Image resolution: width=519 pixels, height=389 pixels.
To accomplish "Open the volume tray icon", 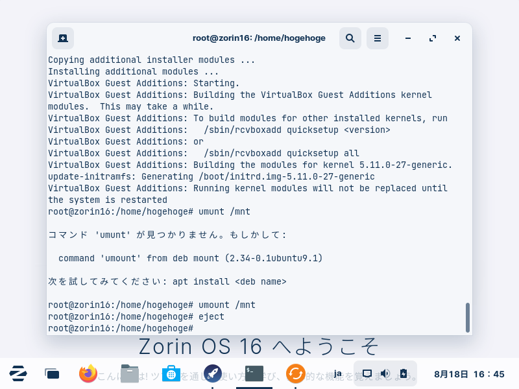I will click(385, 374).
